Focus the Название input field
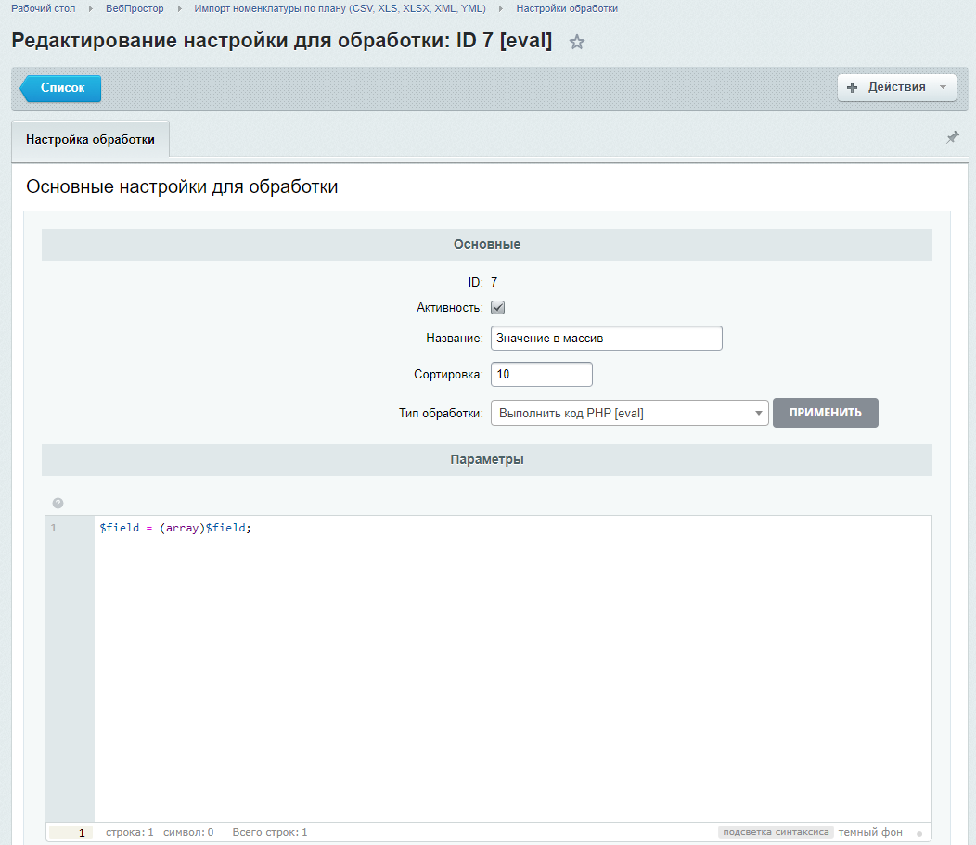The height and width of the screenshot is (845, 976). pos(606,339)
